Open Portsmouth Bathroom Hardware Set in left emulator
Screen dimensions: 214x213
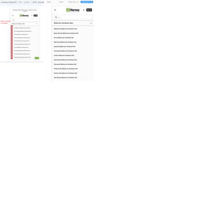(x=22, y=57)
